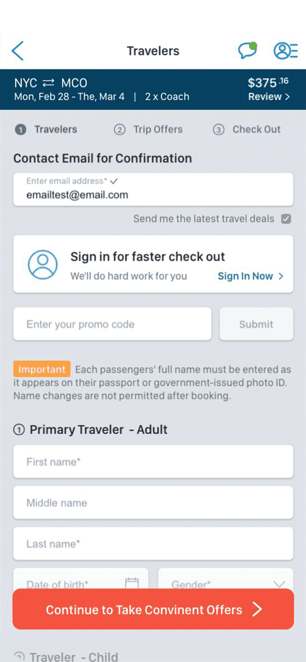Select the Travelers step tab
This screenshot has height=662, width=306.
click(x=46, y=129)
